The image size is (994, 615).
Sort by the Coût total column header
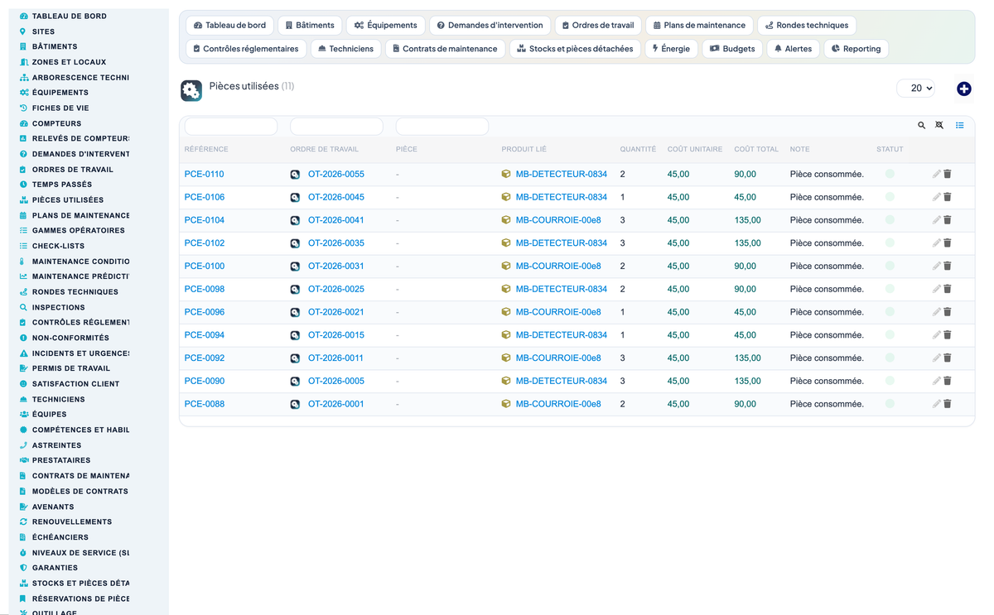[x=756, y=150]
